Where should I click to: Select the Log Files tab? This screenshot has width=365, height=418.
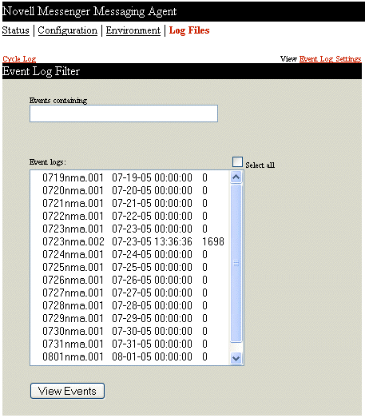point(189,30)
